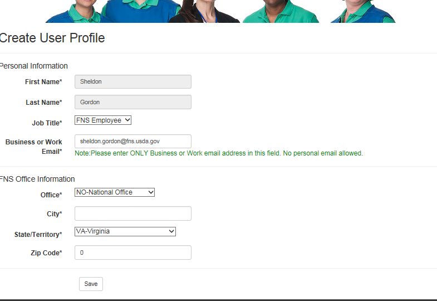Click the Business or Work Email* label
Screen dimensions: 437x301
[34, 147]
